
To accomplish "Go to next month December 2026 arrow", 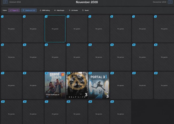I will coord(170,2).
